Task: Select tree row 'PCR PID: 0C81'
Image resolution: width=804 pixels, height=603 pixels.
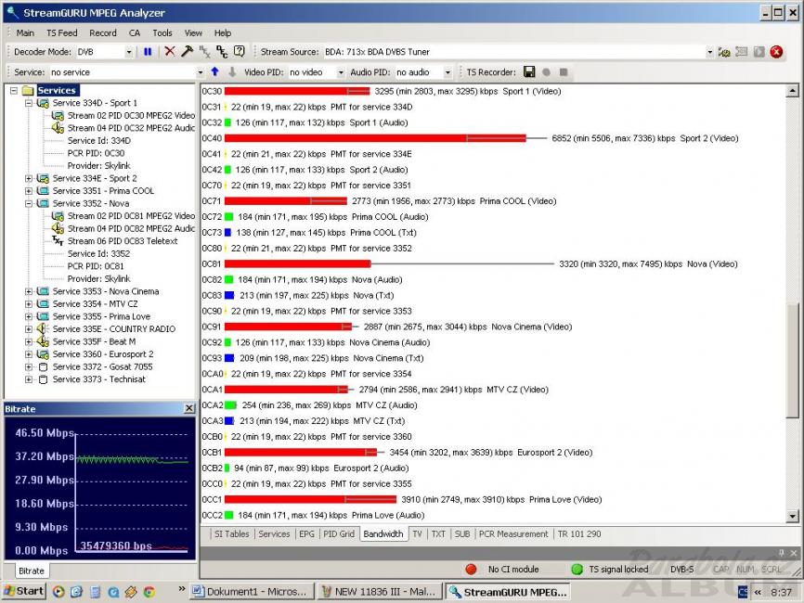Action: click(x=96, y=266)
